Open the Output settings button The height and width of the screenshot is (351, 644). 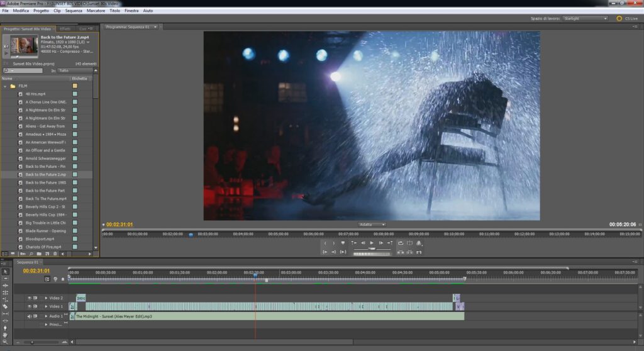point(419,243)
